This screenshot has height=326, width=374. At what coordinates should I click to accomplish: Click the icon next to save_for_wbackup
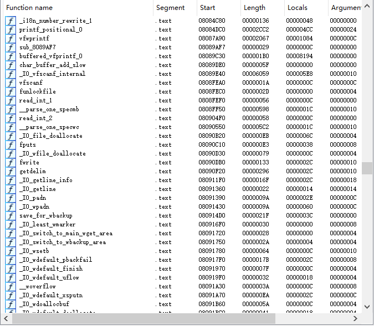click(11, 215)
